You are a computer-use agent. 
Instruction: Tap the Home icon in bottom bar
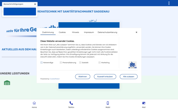(x=34, y=103)
